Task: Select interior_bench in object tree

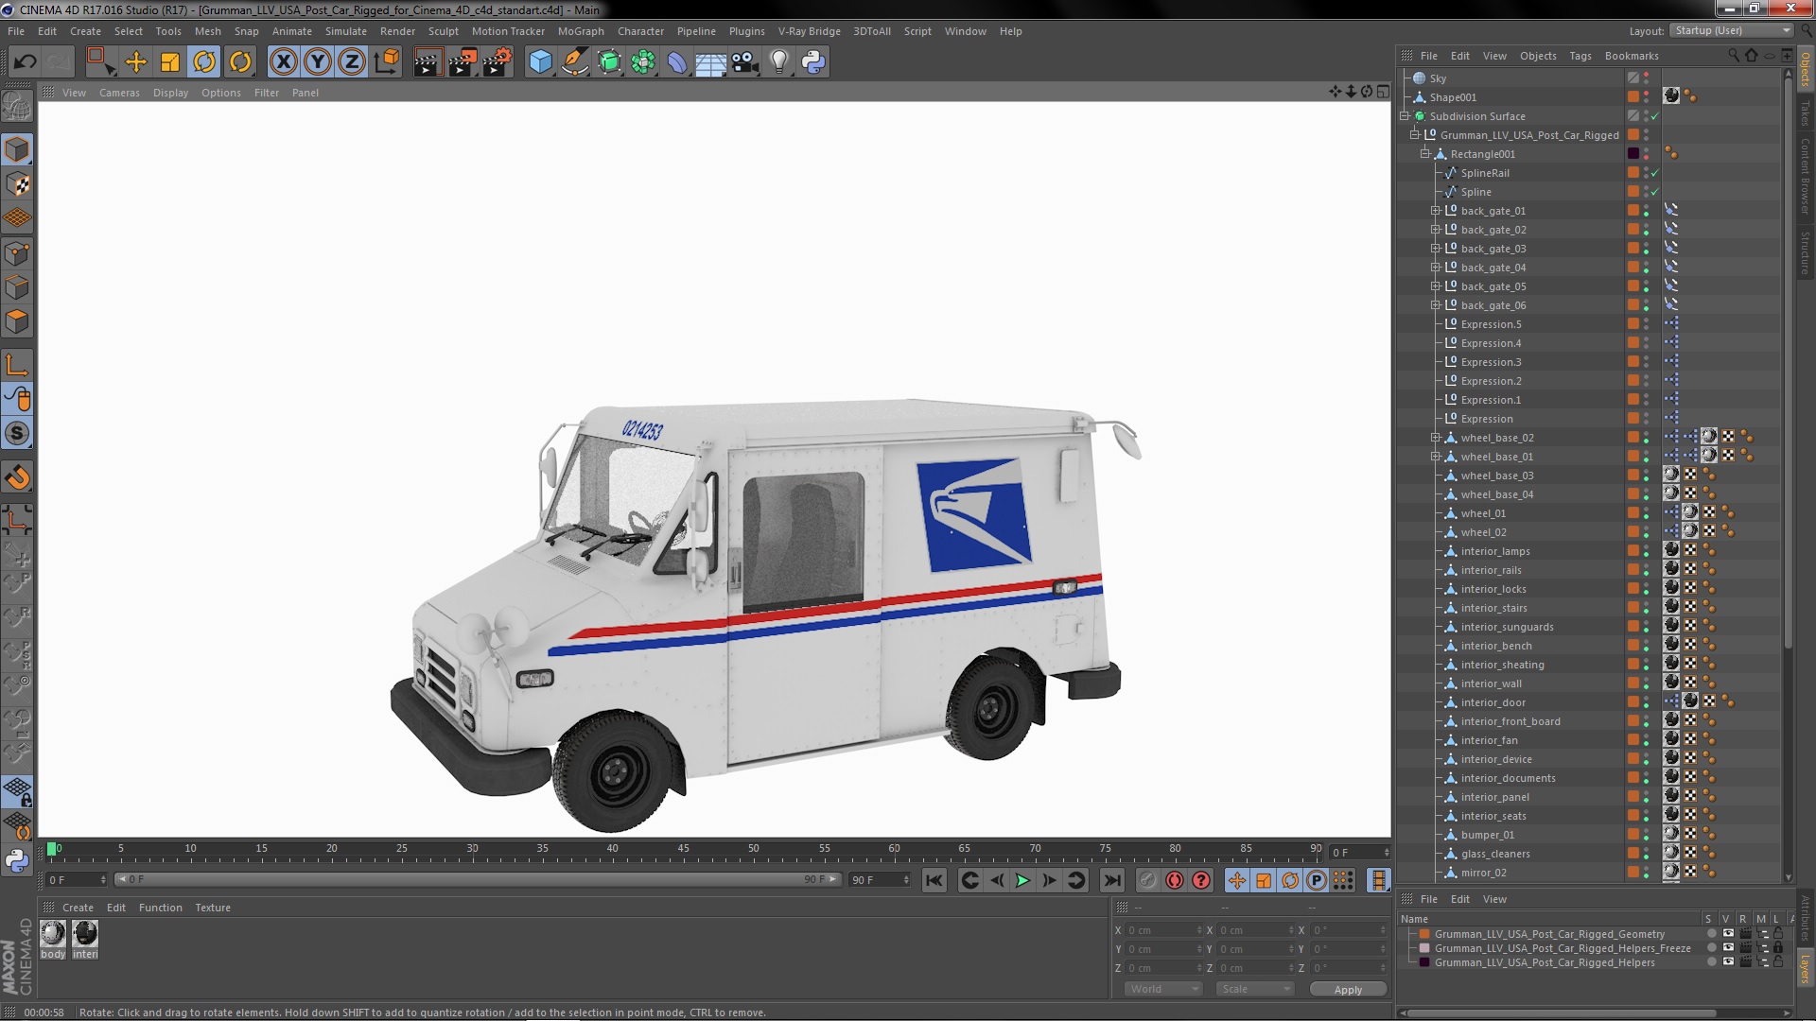Action: click(x=1495, y=646)
